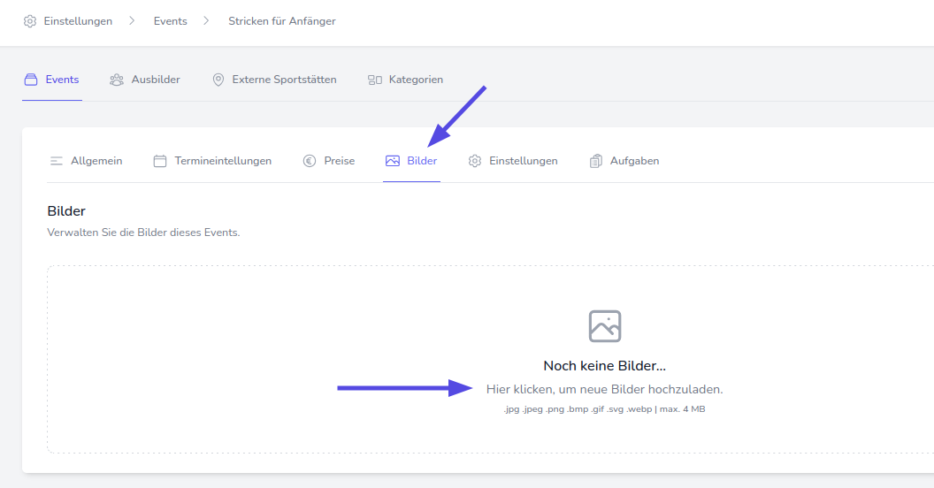Click 'Noch keine Bilder...' heading

605,366
